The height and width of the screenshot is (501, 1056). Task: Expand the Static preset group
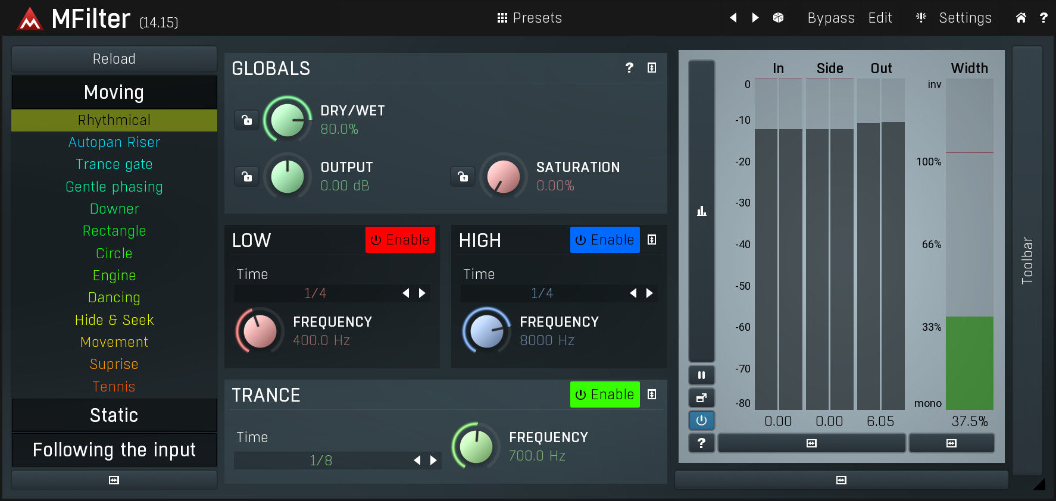pyautogui.click(x=114, y=415)
